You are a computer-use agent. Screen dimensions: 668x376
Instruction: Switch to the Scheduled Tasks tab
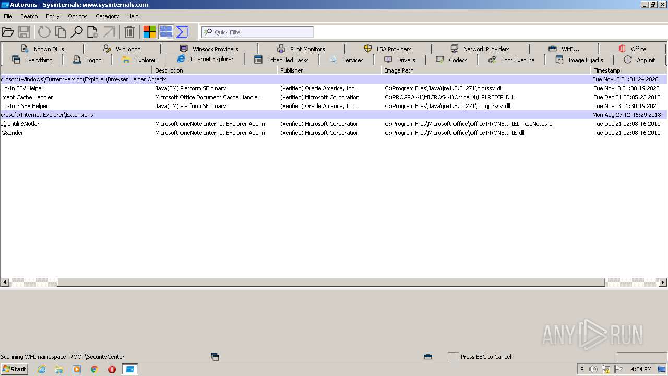282,60
